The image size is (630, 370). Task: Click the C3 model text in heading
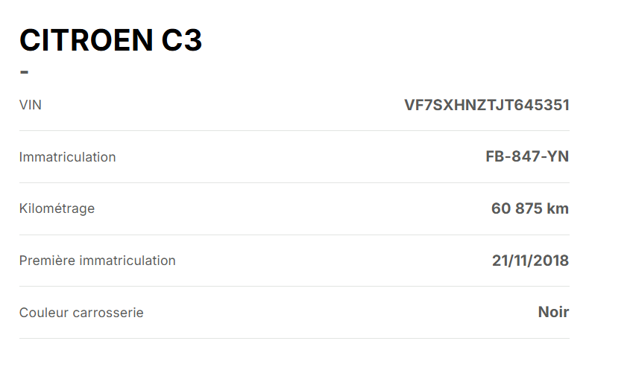coord(182,40)
